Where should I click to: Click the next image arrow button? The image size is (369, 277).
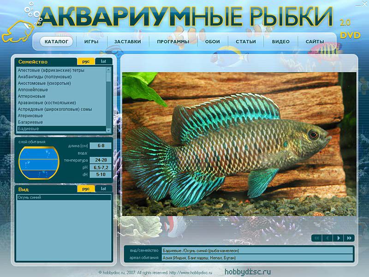coord(339,238)
